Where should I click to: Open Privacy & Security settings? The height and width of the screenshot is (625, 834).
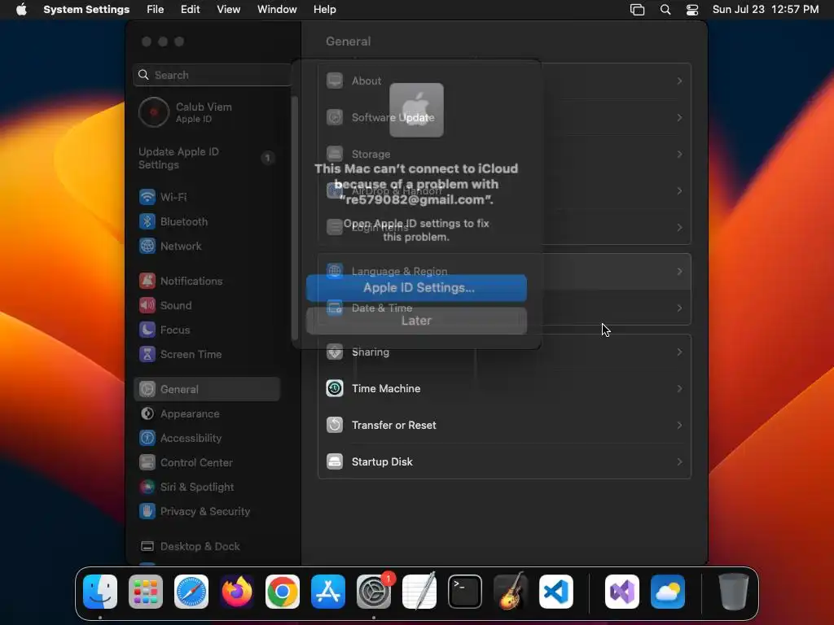tap(208, 512)
